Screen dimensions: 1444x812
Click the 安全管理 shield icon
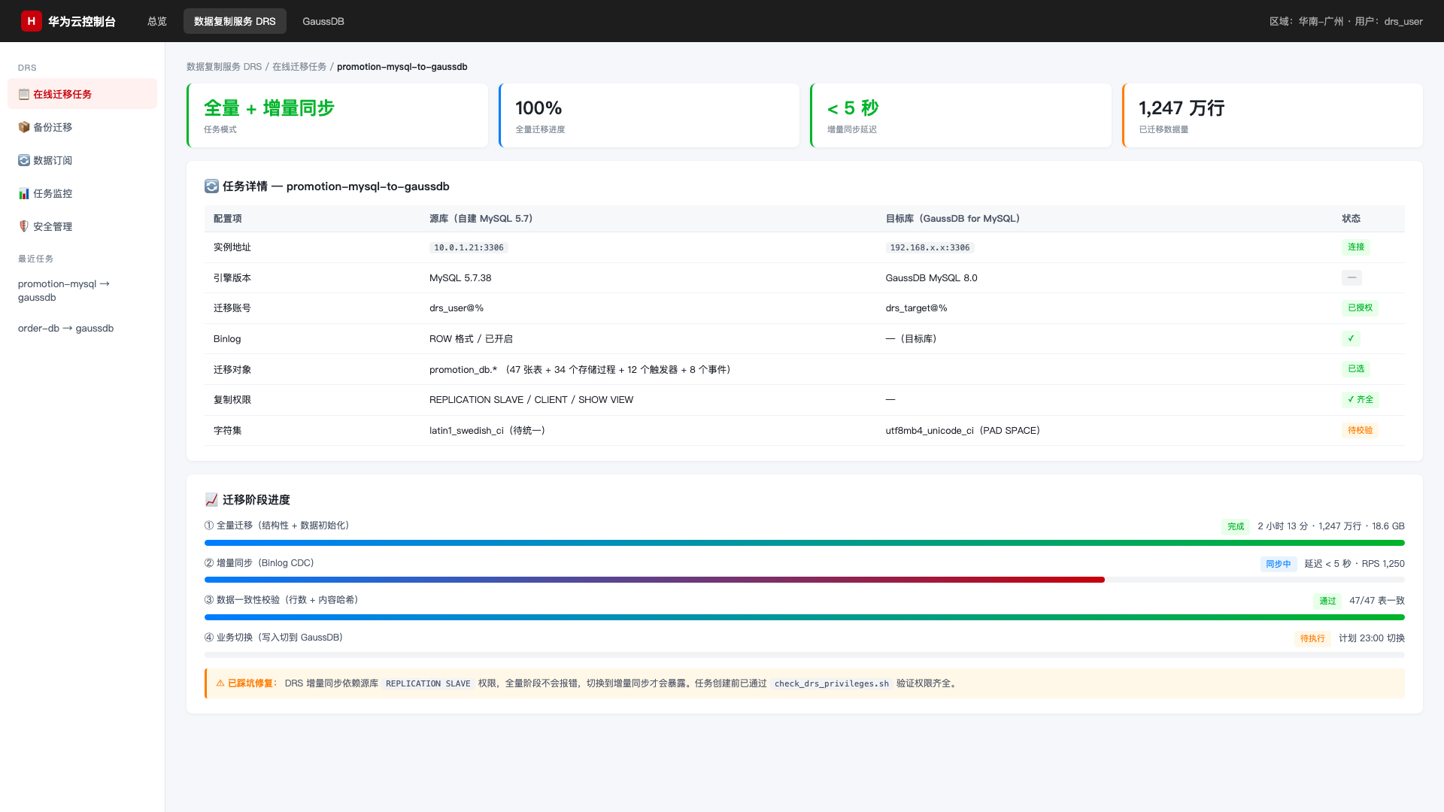pyautogui.click(x=24, y=226)
